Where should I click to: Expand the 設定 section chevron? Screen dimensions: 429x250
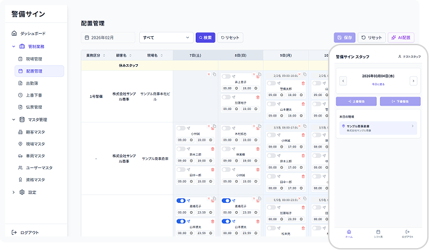13,192
